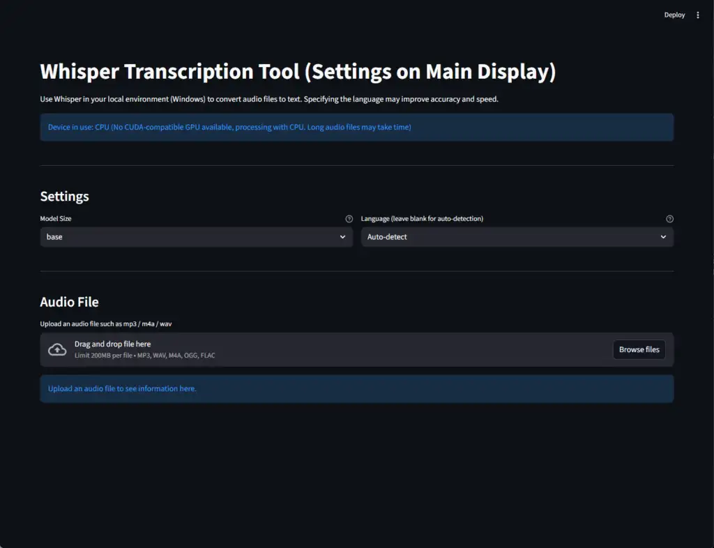Open the Model Size selector showing base
Viewport: 714px width, 548px height.
(x=188, y=237)
